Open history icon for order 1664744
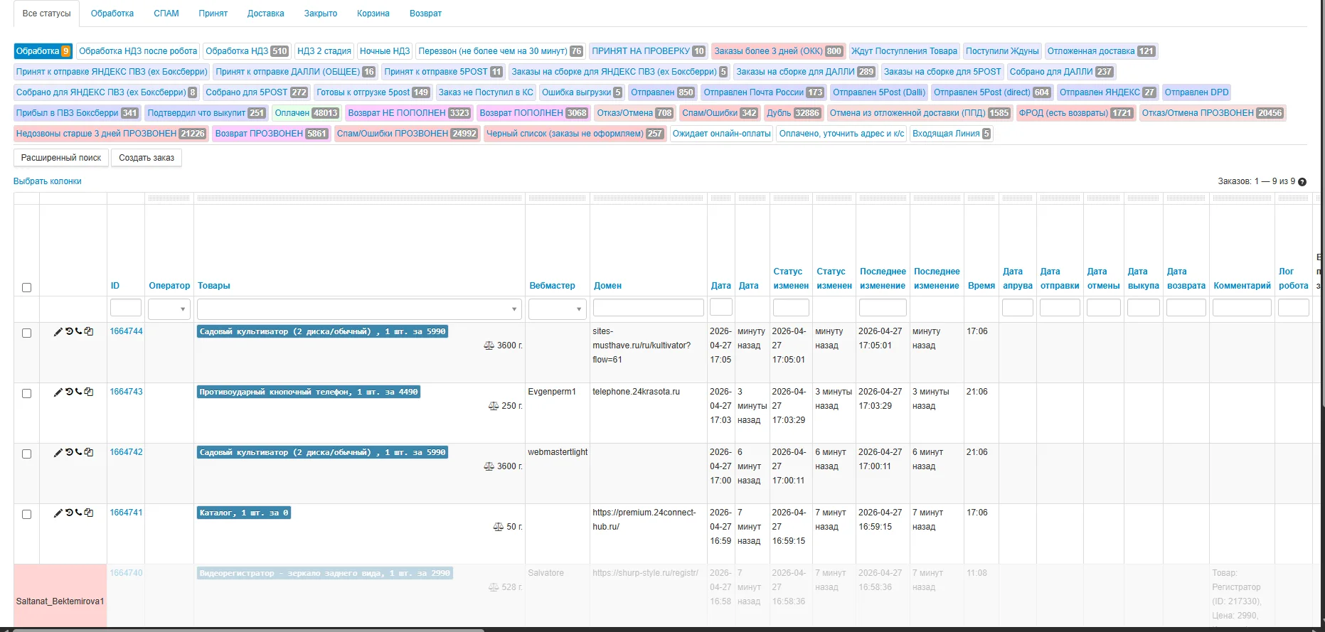 tap(69, 331)
